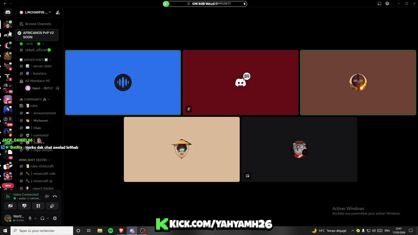Image resolution: width=418 pixels, height=235 pixels.
Task: Share your screen button
Action: (x=24, y=206)
